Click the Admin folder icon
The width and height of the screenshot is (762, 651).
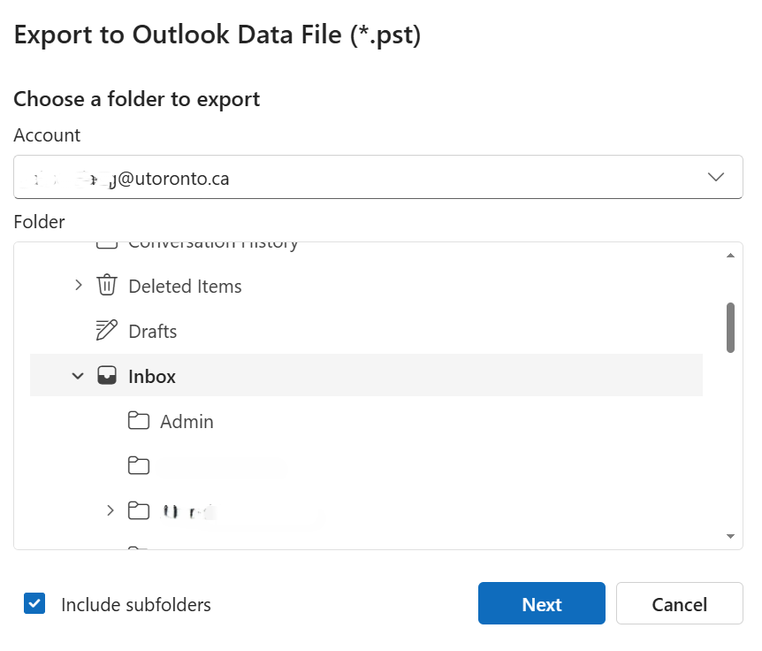138,421
